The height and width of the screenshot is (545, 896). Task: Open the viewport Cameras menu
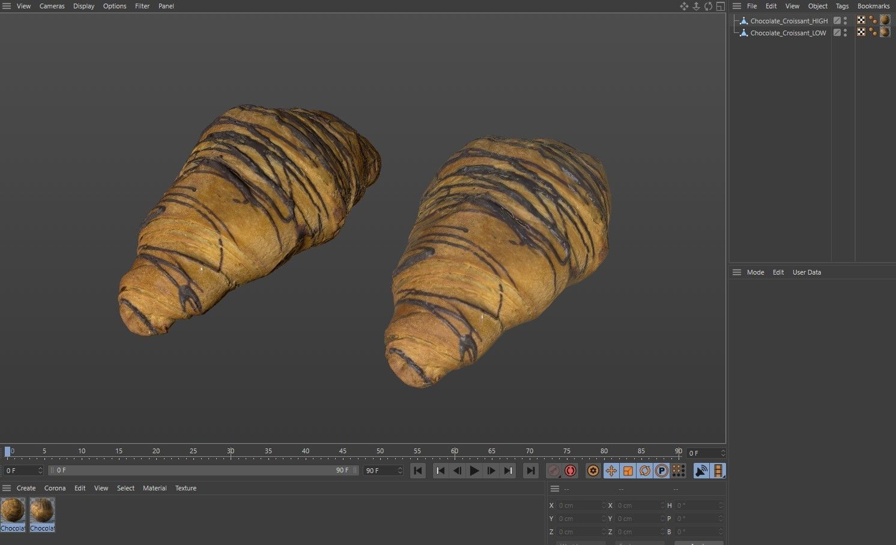52,6
